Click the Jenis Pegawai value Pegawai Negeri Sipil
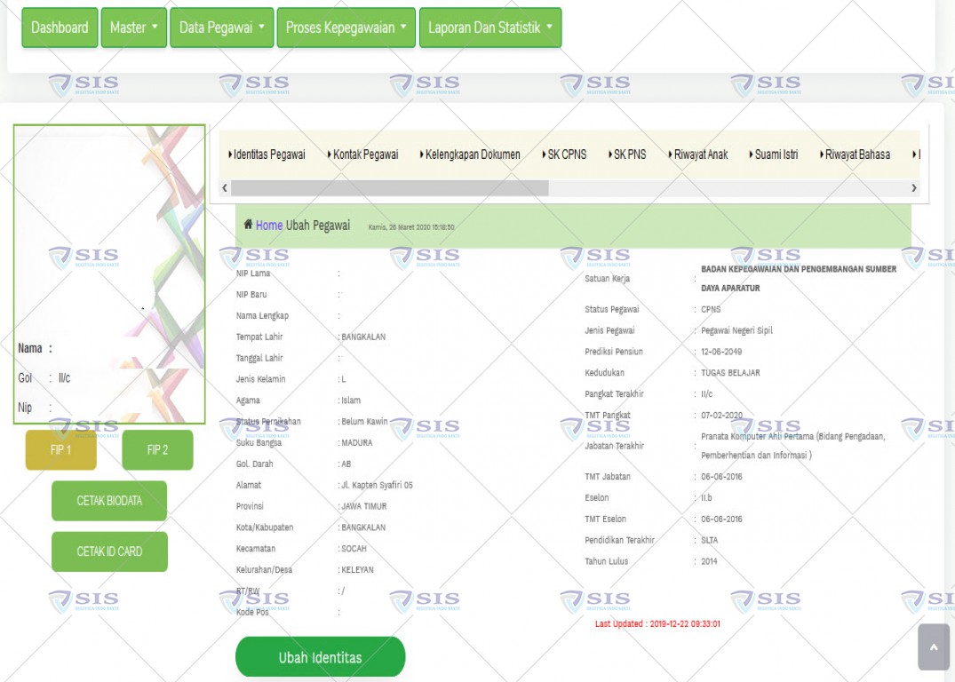Image resolution: width=955 pixels, height=682 pixels. click(736, 330)
